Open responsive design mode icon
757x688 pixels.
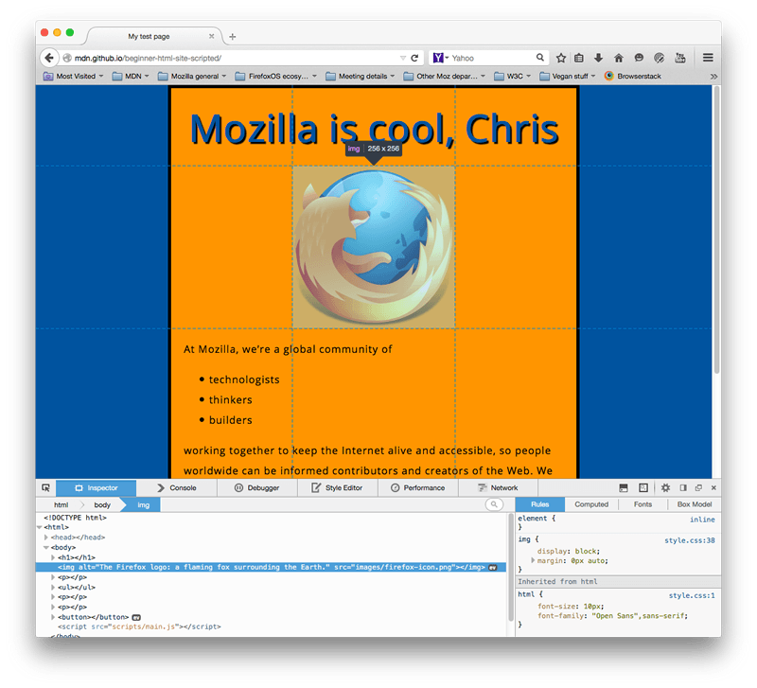coord(643,487)
